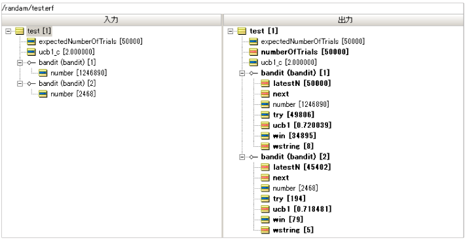Click the output panel header 出力
Viewport: 465px width, 242px height.
[344, 20]
